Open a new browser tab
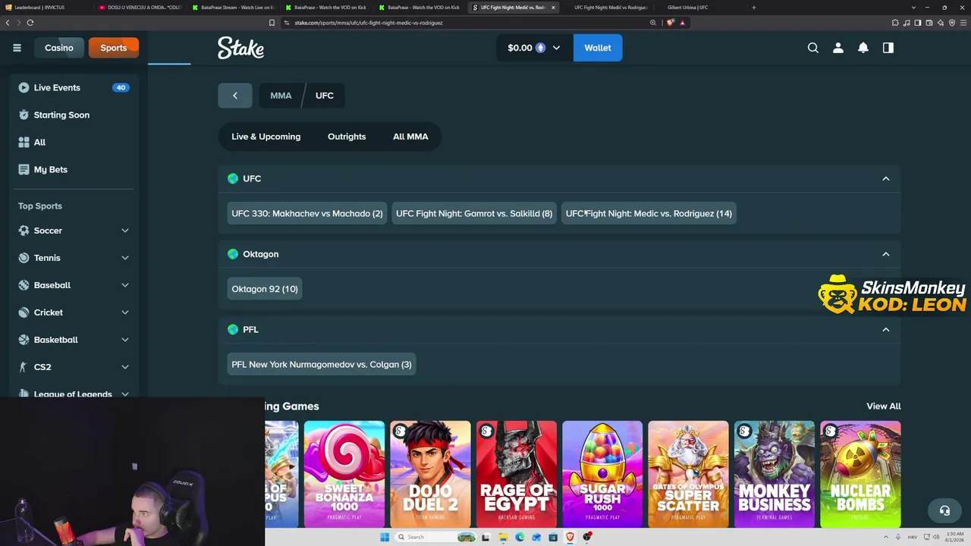971x546 pixels. [753, 8]
